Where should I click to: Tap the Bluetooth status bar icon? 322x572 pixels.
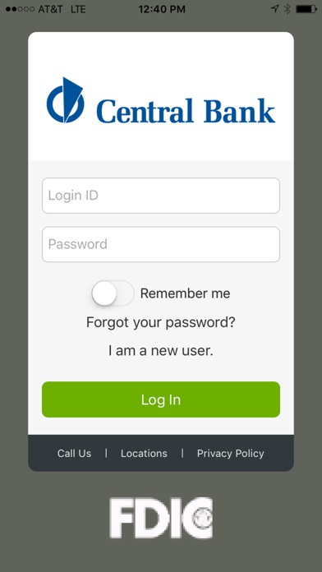(x=287, y=9)
